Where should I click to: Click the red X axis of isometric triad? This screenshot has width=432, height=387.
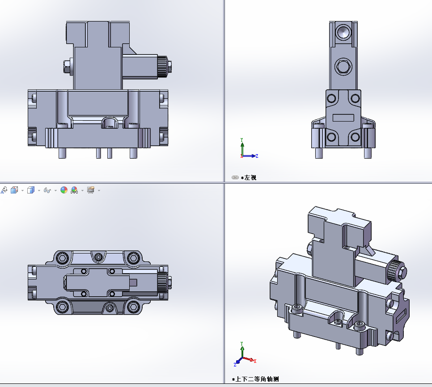[x=251, y=360]
